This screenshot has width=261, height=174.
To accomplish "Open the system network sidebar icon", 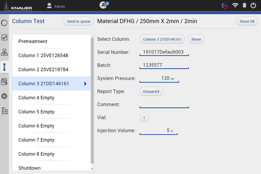I will click(x=4, y=52).
